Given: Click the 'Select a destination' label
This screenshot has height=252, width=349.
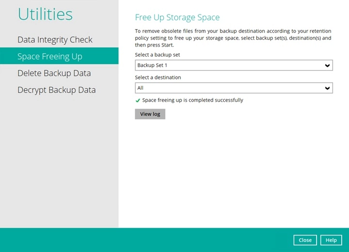Looking at the screenshot, I should tap(158, 78).
